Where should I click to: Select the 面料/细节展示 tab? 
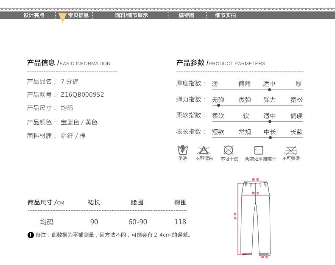(x=131, y=15)
